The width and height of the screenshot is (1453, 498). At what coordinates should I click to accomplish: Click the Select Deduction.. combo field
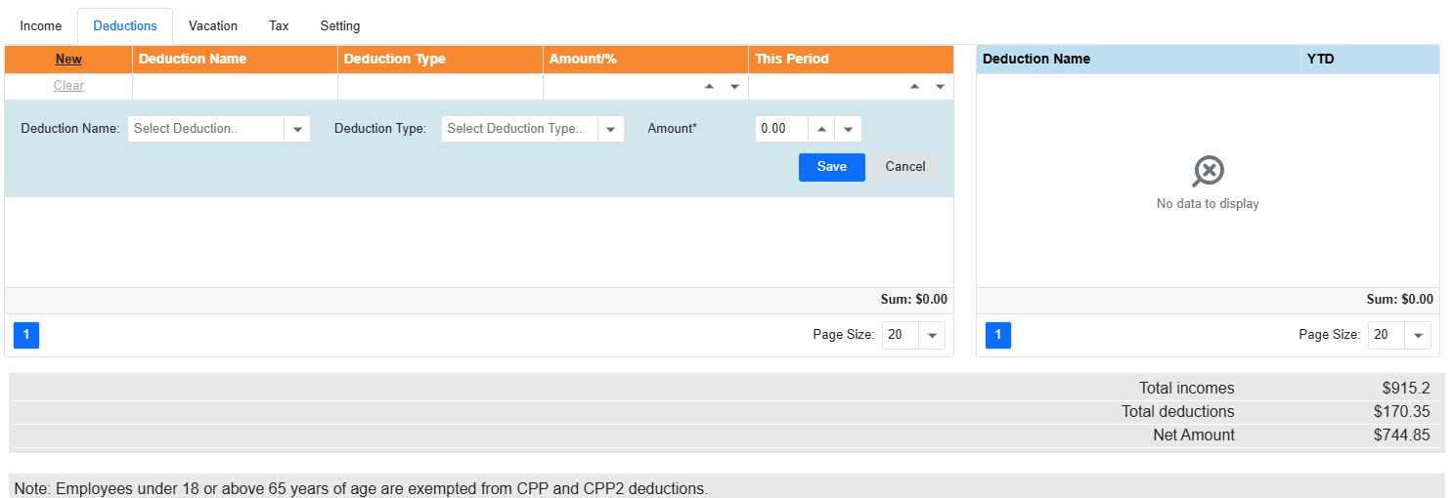[x=206, y=129]
